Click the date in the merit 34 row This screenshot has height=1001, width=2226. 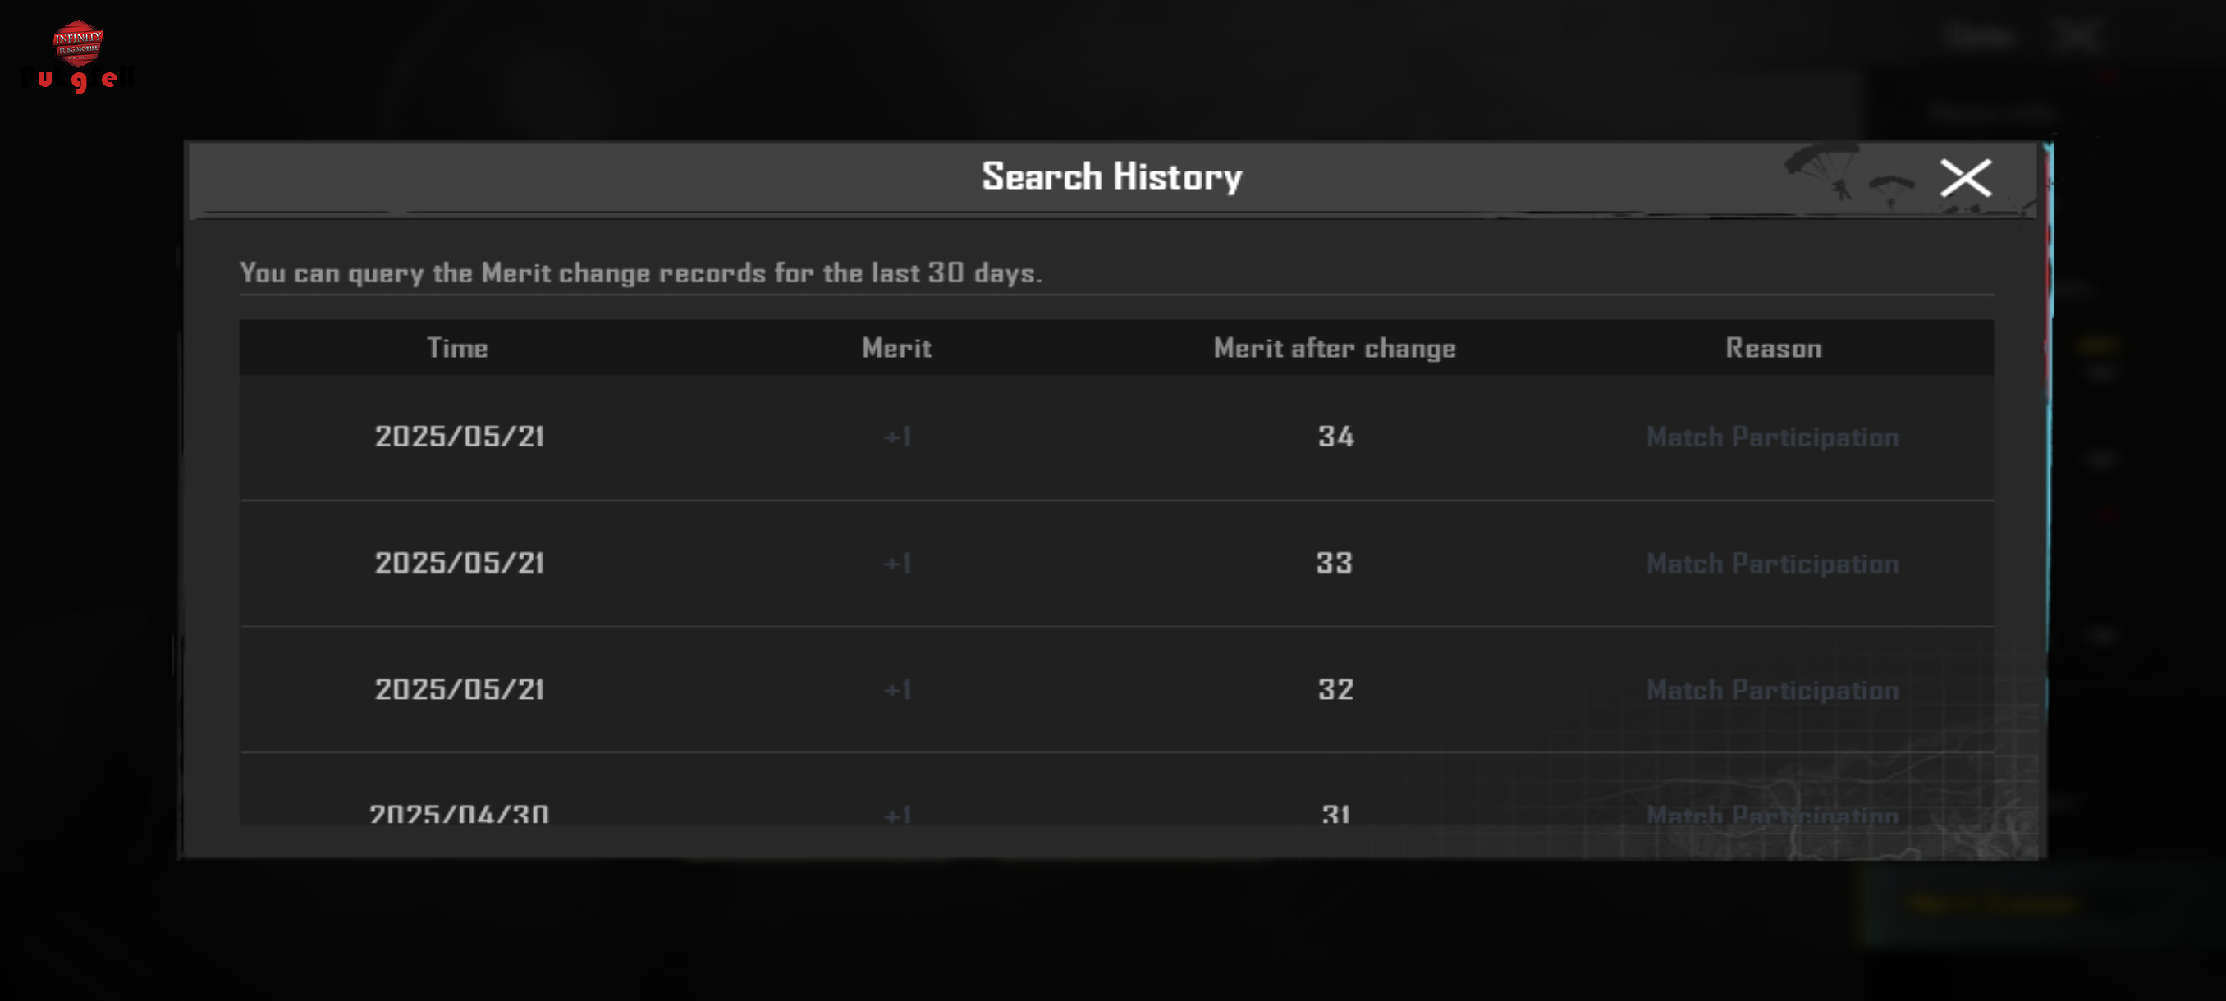pos(459,437)
